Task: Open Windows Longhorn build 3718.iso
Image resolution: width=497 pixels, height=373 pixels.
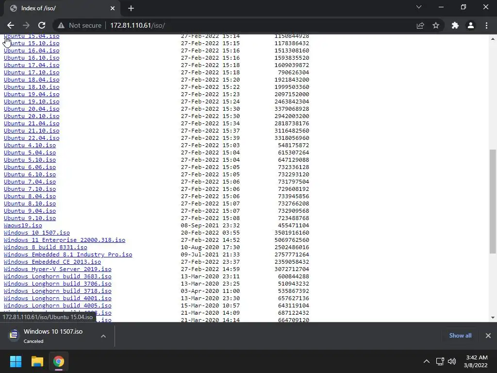Action: pos(57,291)
